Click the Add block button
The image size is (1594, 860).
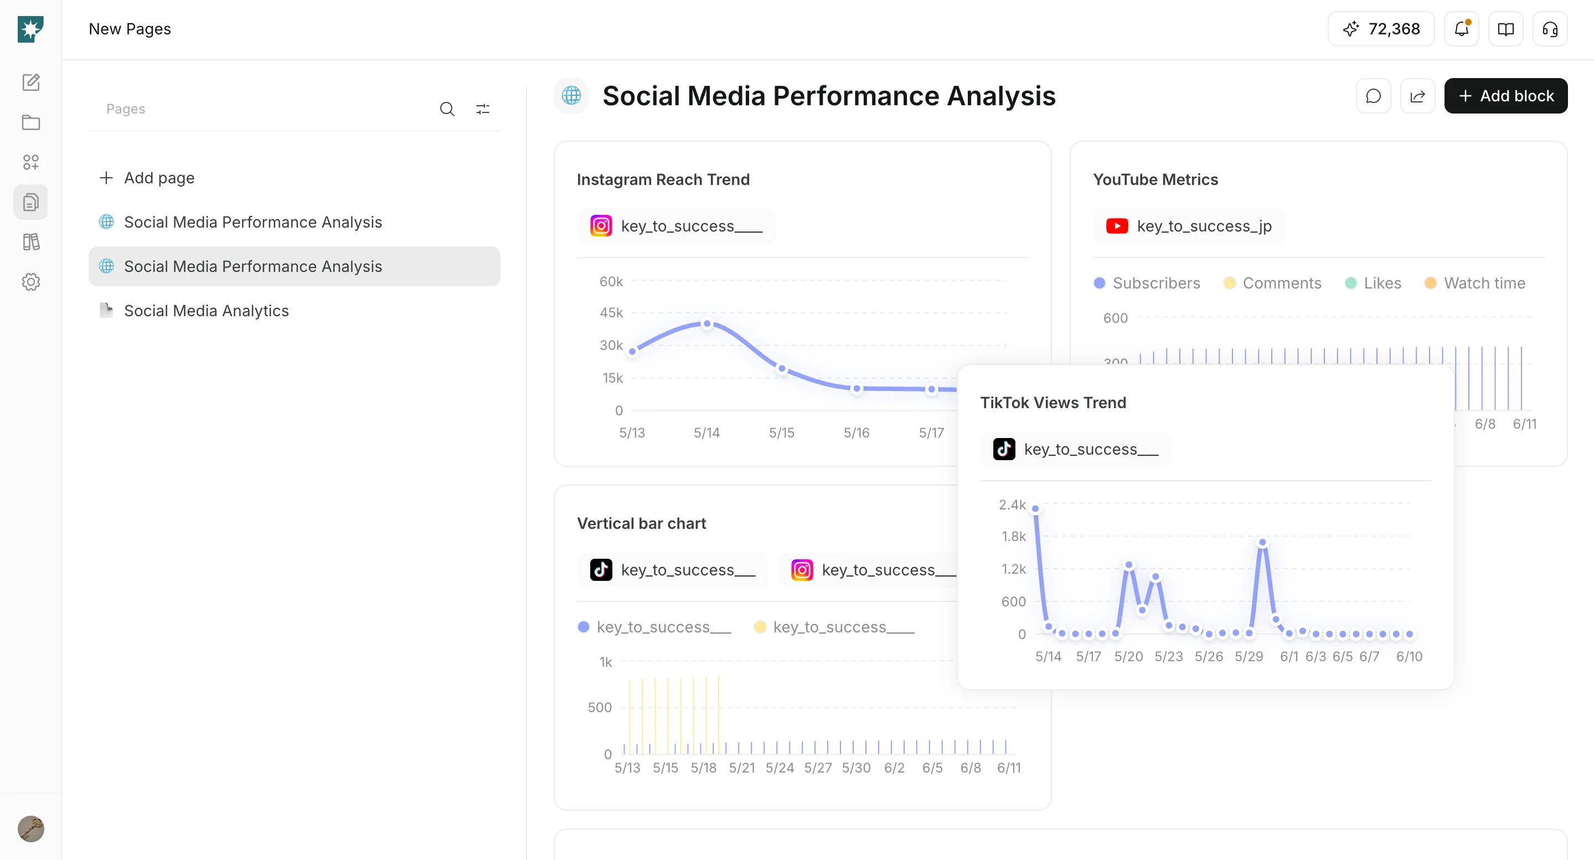point(1506,96)
